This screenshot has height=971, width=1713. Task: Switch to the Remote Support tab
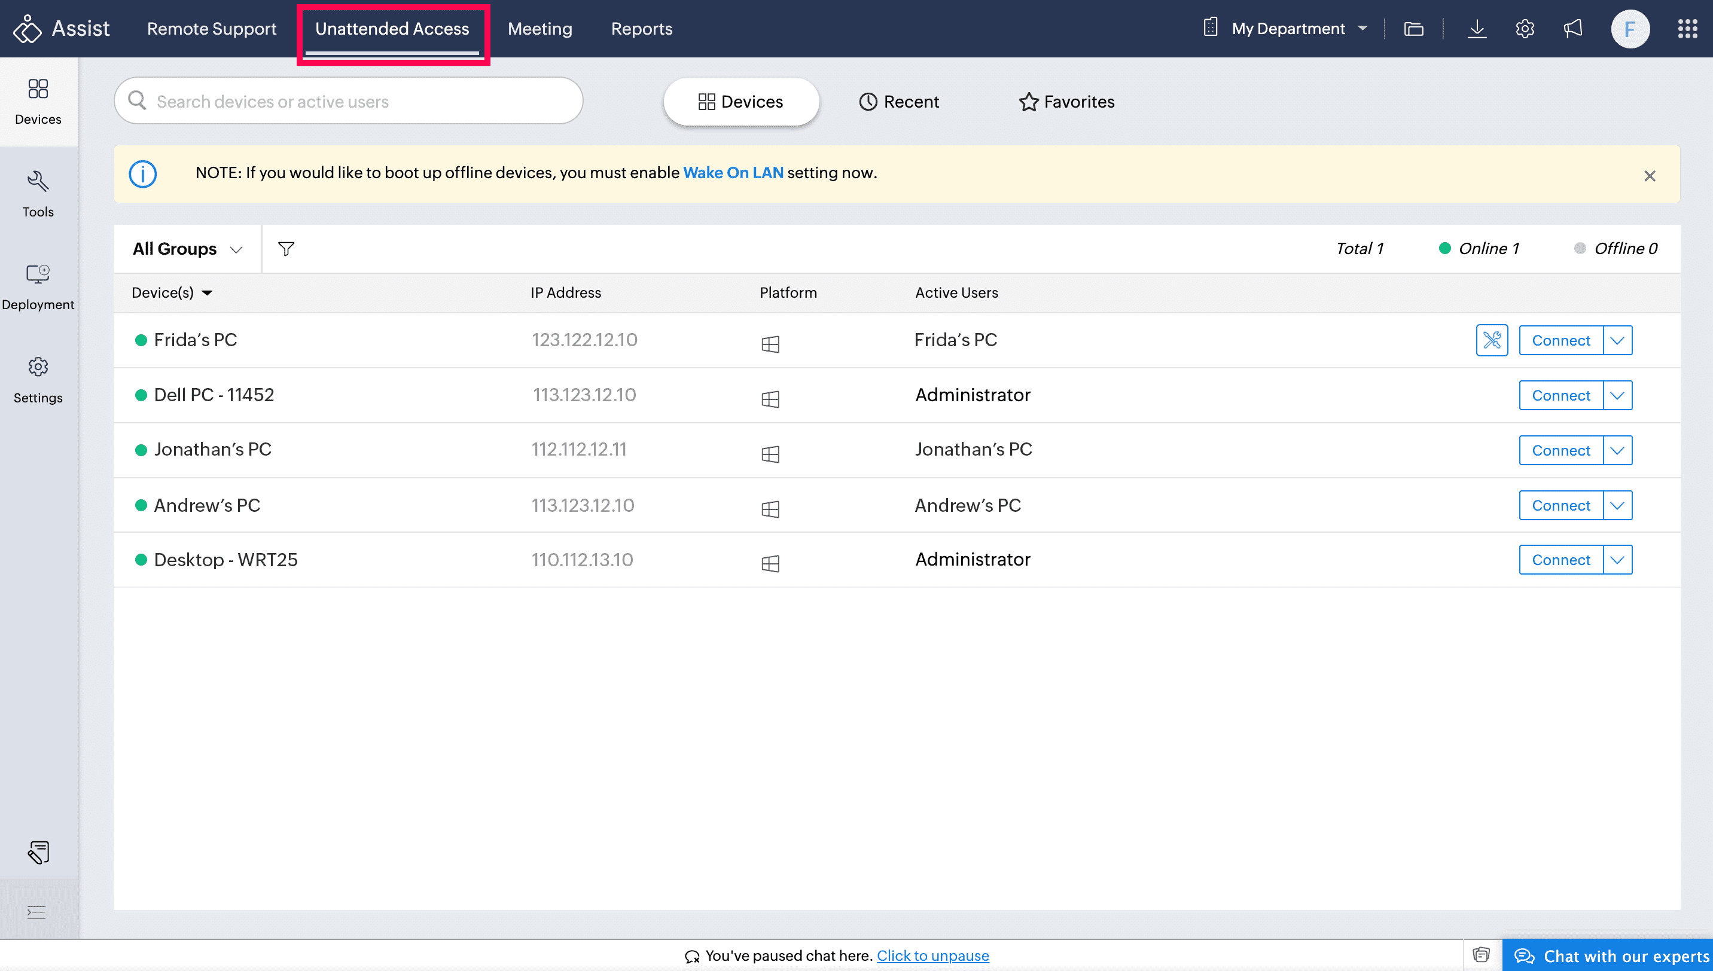tap(212, 29)
